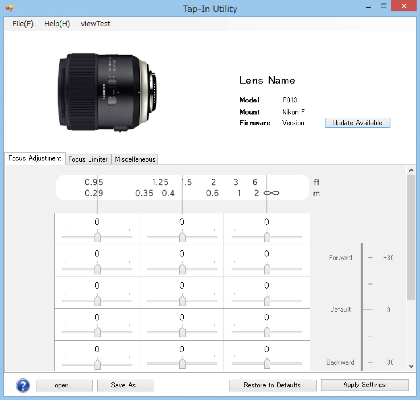The image size is (420, 400).
Task: Click the Tamron lens product image
Action: [107, 92]
